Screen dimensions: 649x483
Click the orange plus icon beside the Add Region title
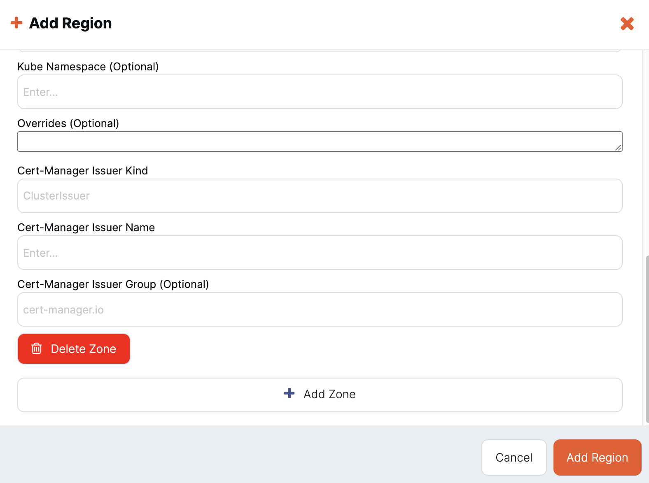(x=16, y=23)
